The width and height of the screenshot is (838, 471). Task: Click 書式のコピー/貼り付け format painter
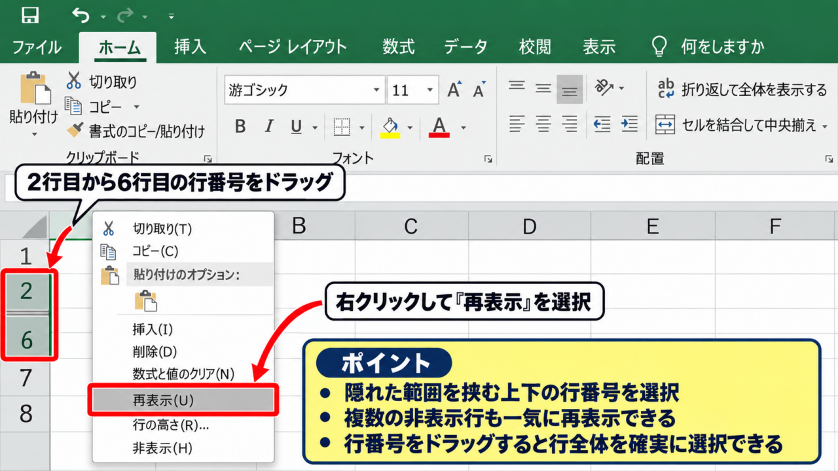(136, 131)
